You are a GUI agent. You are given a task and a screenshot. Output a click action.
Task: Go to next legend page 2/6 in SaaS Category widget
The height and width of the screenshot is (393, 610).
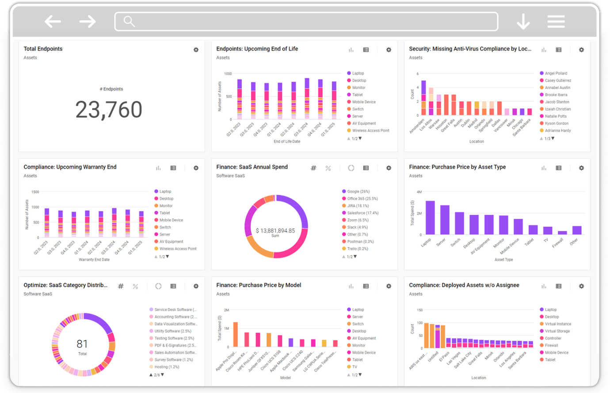click(163, 374)
